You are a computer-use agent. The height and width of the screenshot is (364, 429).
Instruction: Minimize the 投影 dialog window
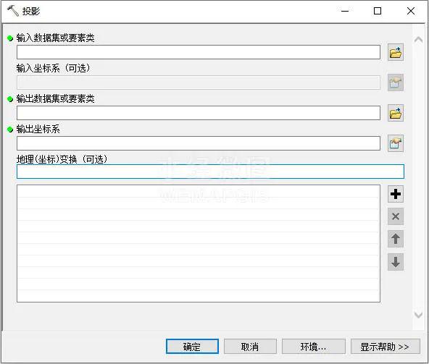point(345,11)
